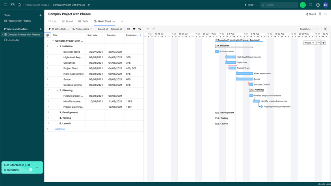Click the undo arrow in toolbar
The image size is (331, 186).
(148, 29)
